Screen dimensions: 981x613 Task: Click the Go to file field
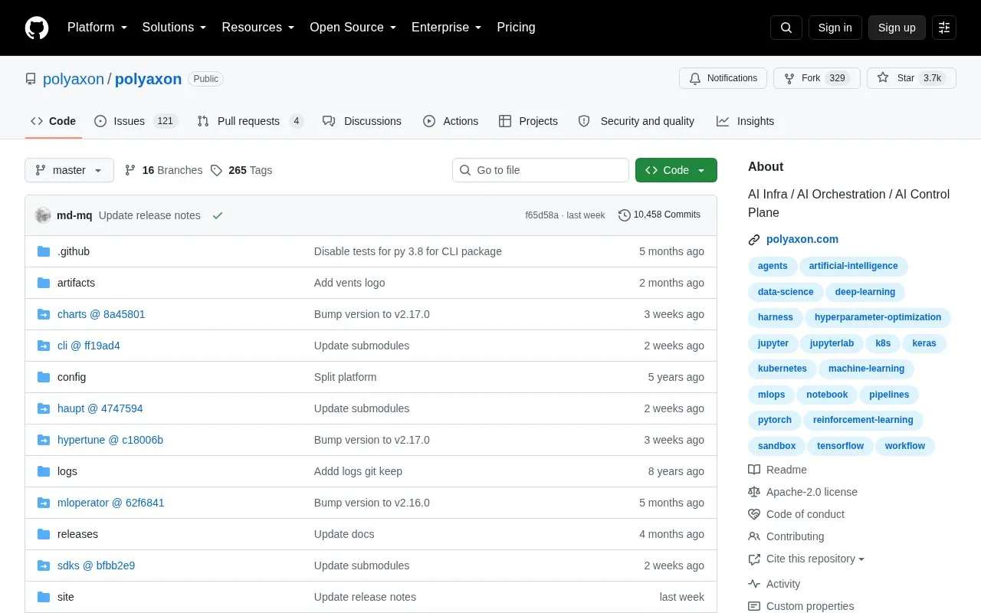[x=540, y=170]
